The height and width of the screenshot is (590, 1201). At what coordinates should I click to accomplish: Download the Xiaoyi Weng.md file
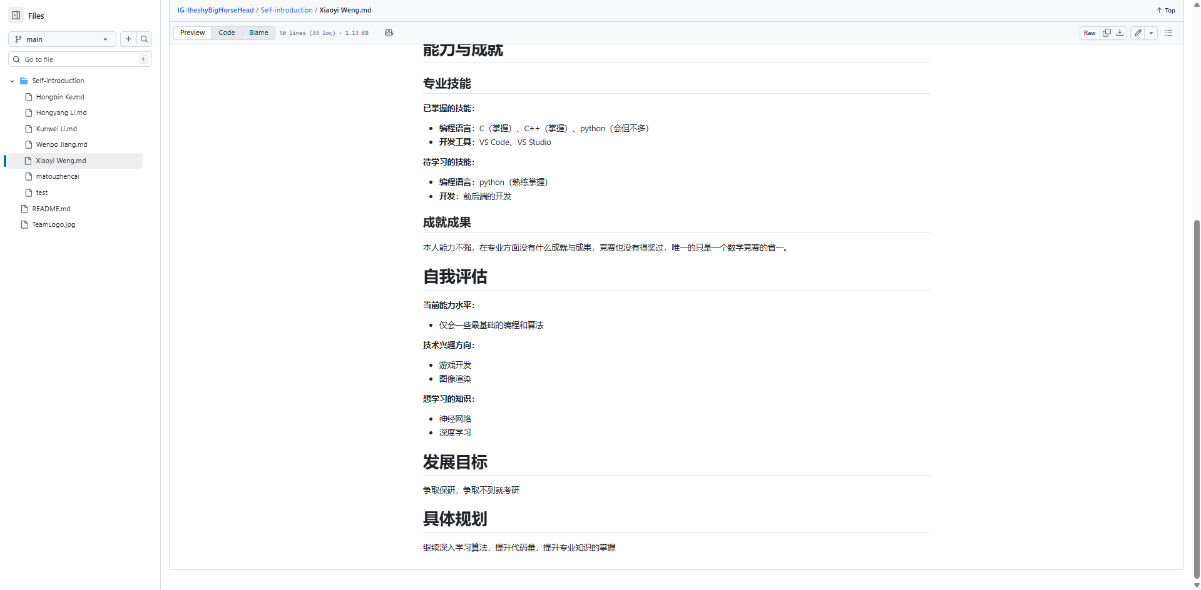[1120, 32]
